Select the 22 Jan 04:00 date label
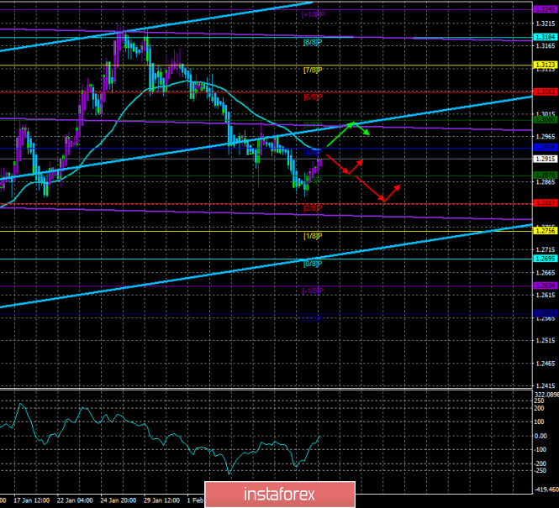Viewport: 559px width, 508px height. (75, 500)
